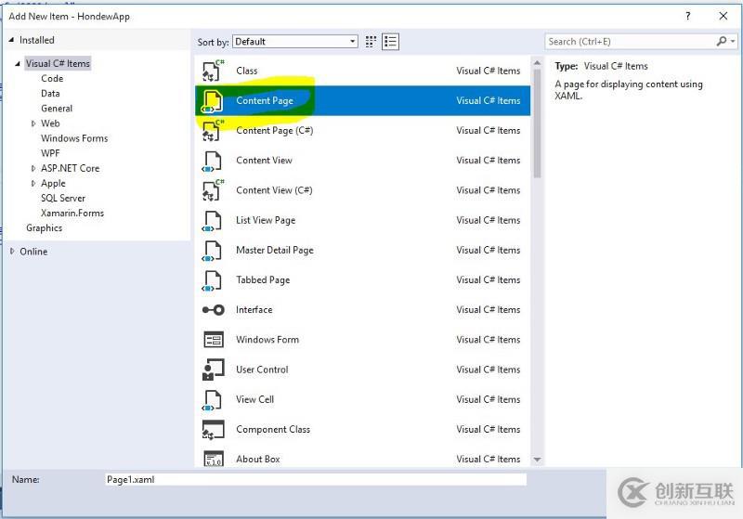Select the Component Class icon
The height and width of the screenshot is (519, 743).
point(213,430)
